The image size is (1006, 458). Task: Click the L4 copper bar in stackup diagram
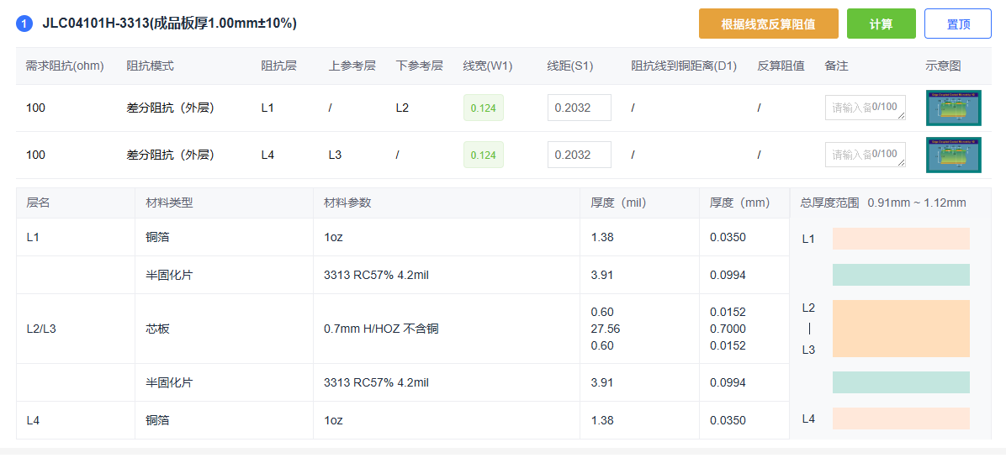point(901,419)
